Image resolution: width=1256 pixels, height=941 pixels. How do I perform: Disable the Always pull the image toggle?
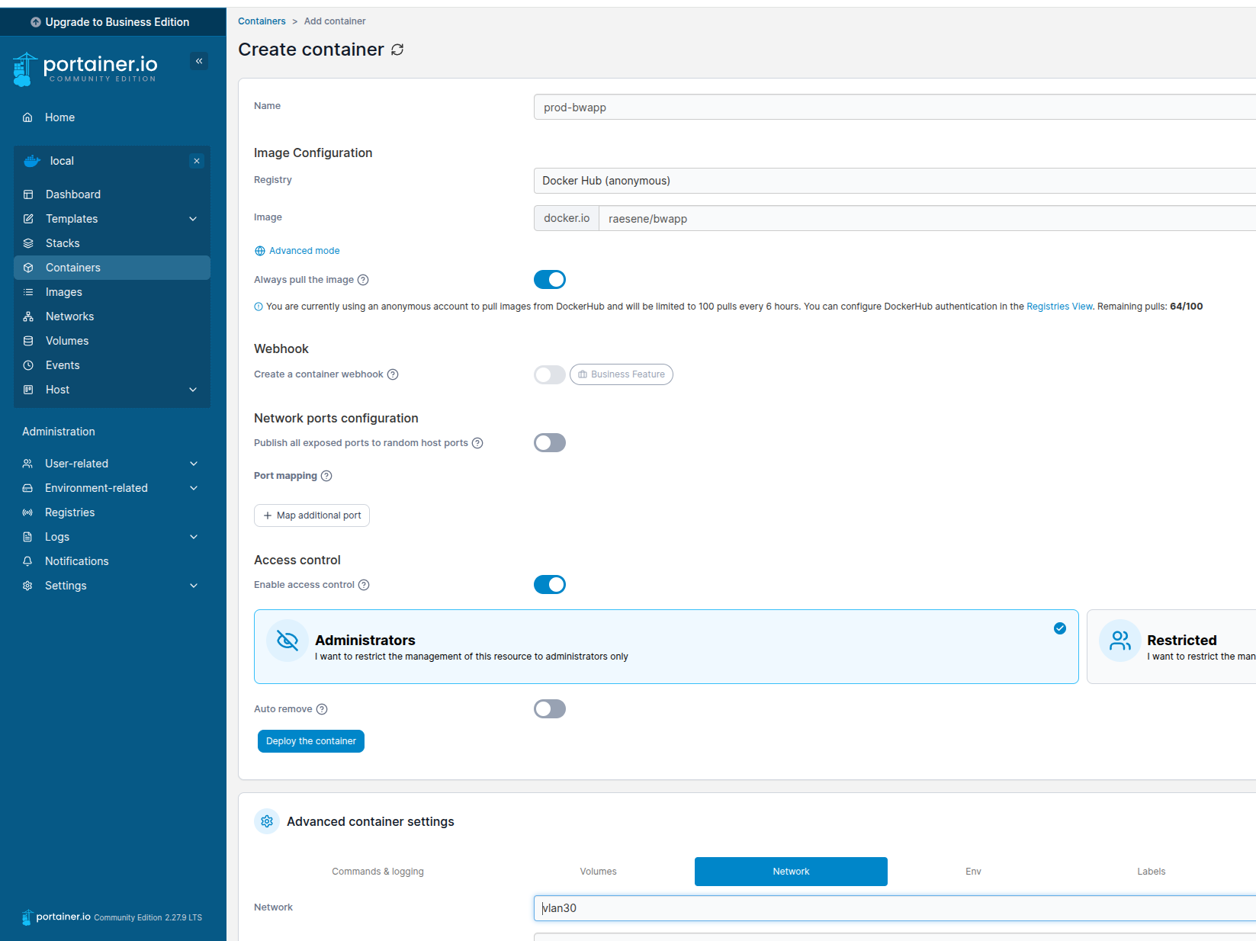click(549, 279)
